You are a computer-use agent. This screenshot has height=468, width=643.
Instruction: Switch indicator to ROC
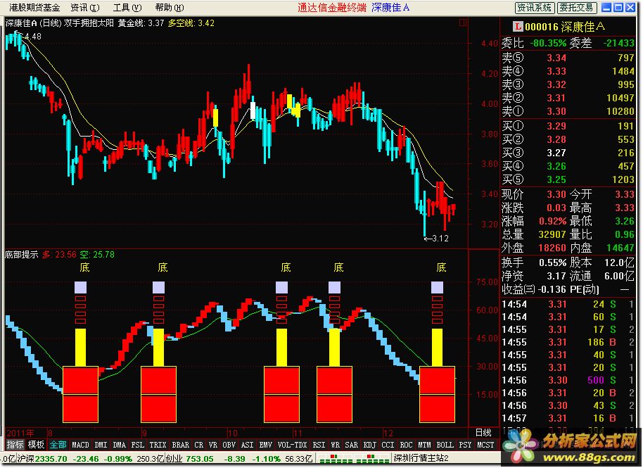(x=407, y=445)
